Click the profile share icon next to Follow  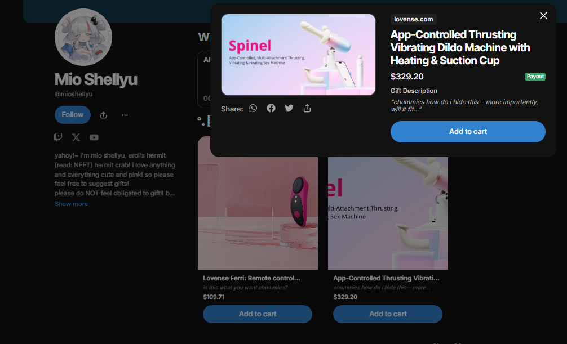tap(103, 115)
